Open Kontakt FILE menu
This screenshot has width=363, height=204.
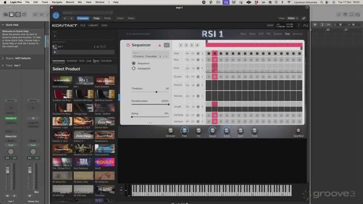pos(83,25)
